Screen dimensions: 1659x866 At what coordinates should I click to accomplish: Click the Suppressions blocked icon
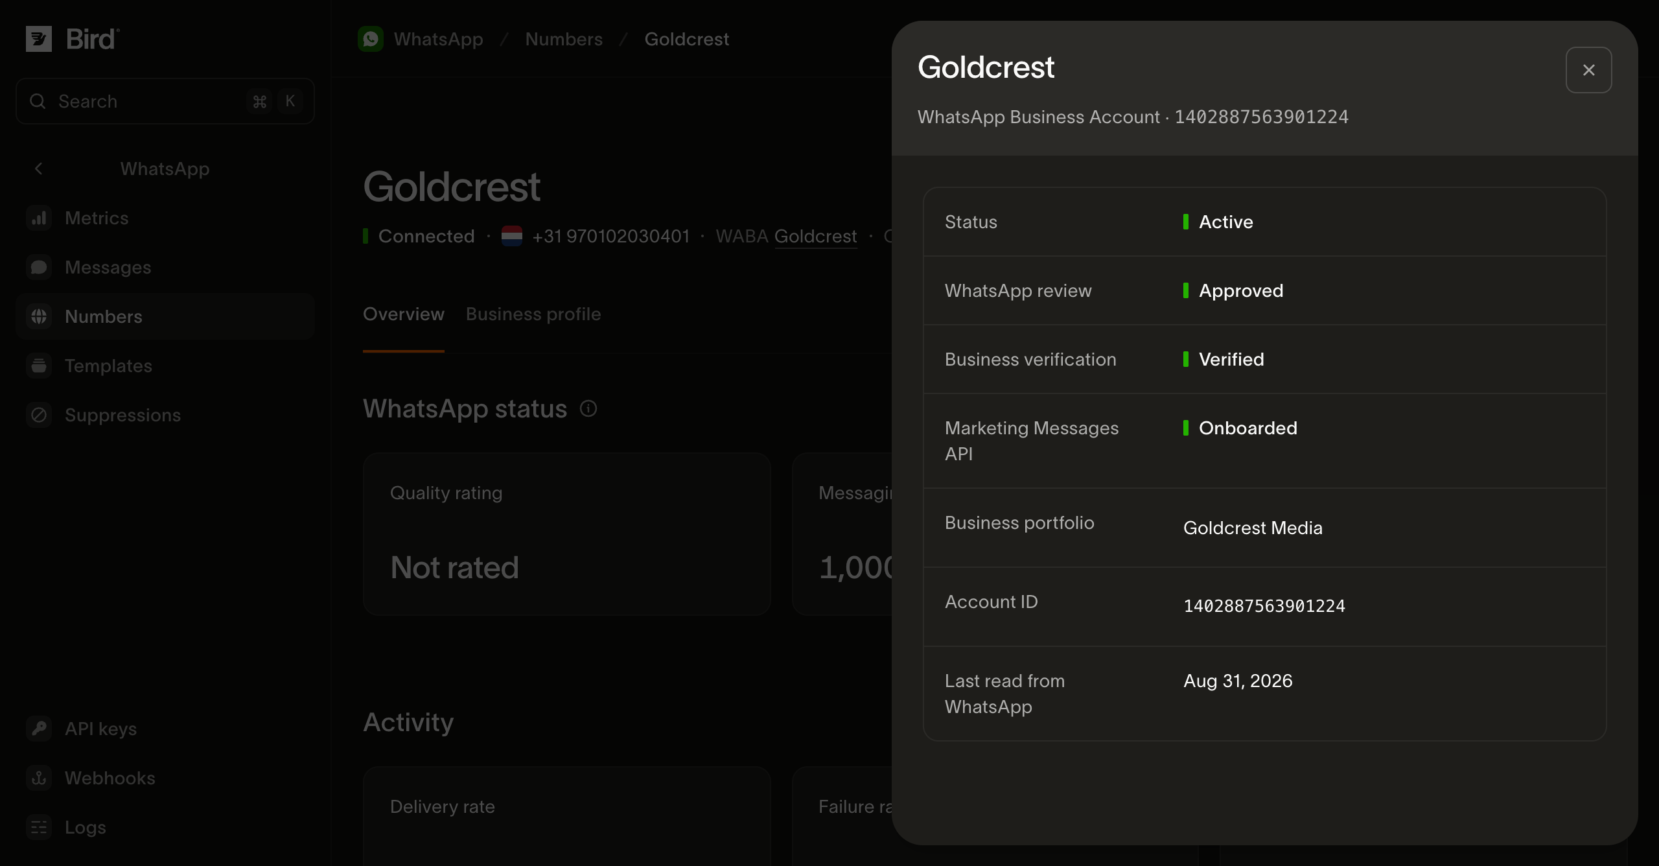[39, 415]
